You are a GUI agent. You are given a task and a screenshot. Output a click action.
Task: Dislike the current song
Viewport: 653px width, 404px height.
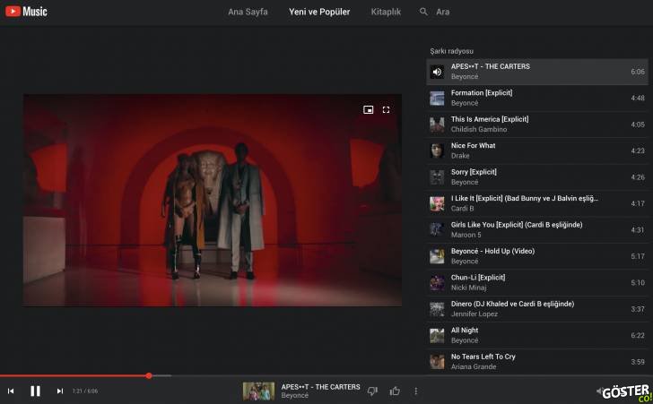pyautogui.click(x=372, y=391)
